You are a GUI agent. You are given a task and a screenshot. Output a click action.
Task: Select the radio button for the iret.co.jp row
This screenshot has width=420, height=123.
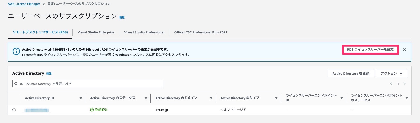(14, 110)
